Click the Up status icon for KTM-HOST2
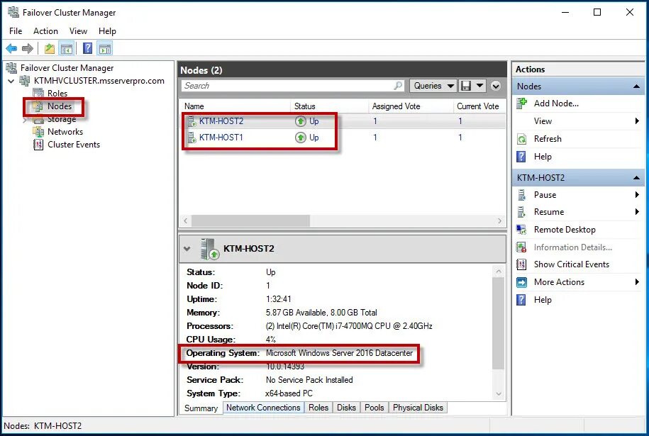The image size is (649, 436). coord(301,121)
